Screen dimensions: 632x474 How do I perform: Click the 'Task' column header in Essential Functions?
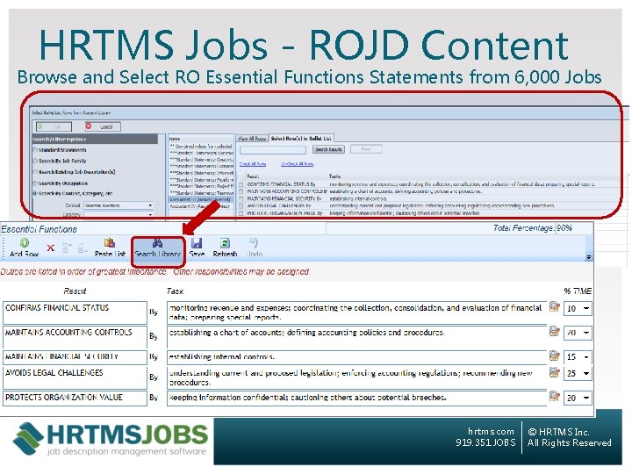point(175,291)
